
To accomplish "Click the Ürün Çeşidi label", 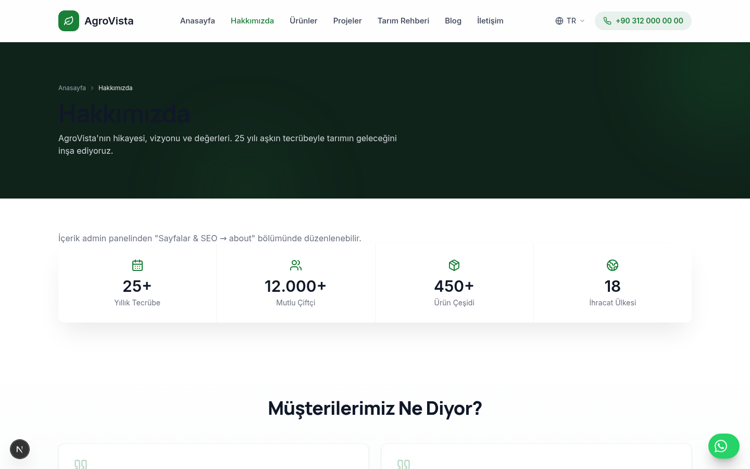I will click(454, 303).
